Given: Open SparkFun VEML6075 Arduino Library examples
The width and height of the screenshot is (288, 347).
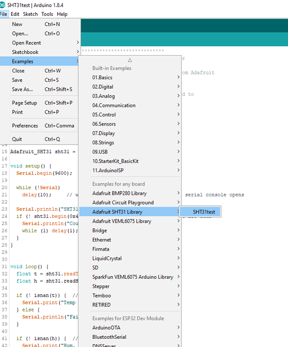Looking at the screenshot, I should point(130,277).
